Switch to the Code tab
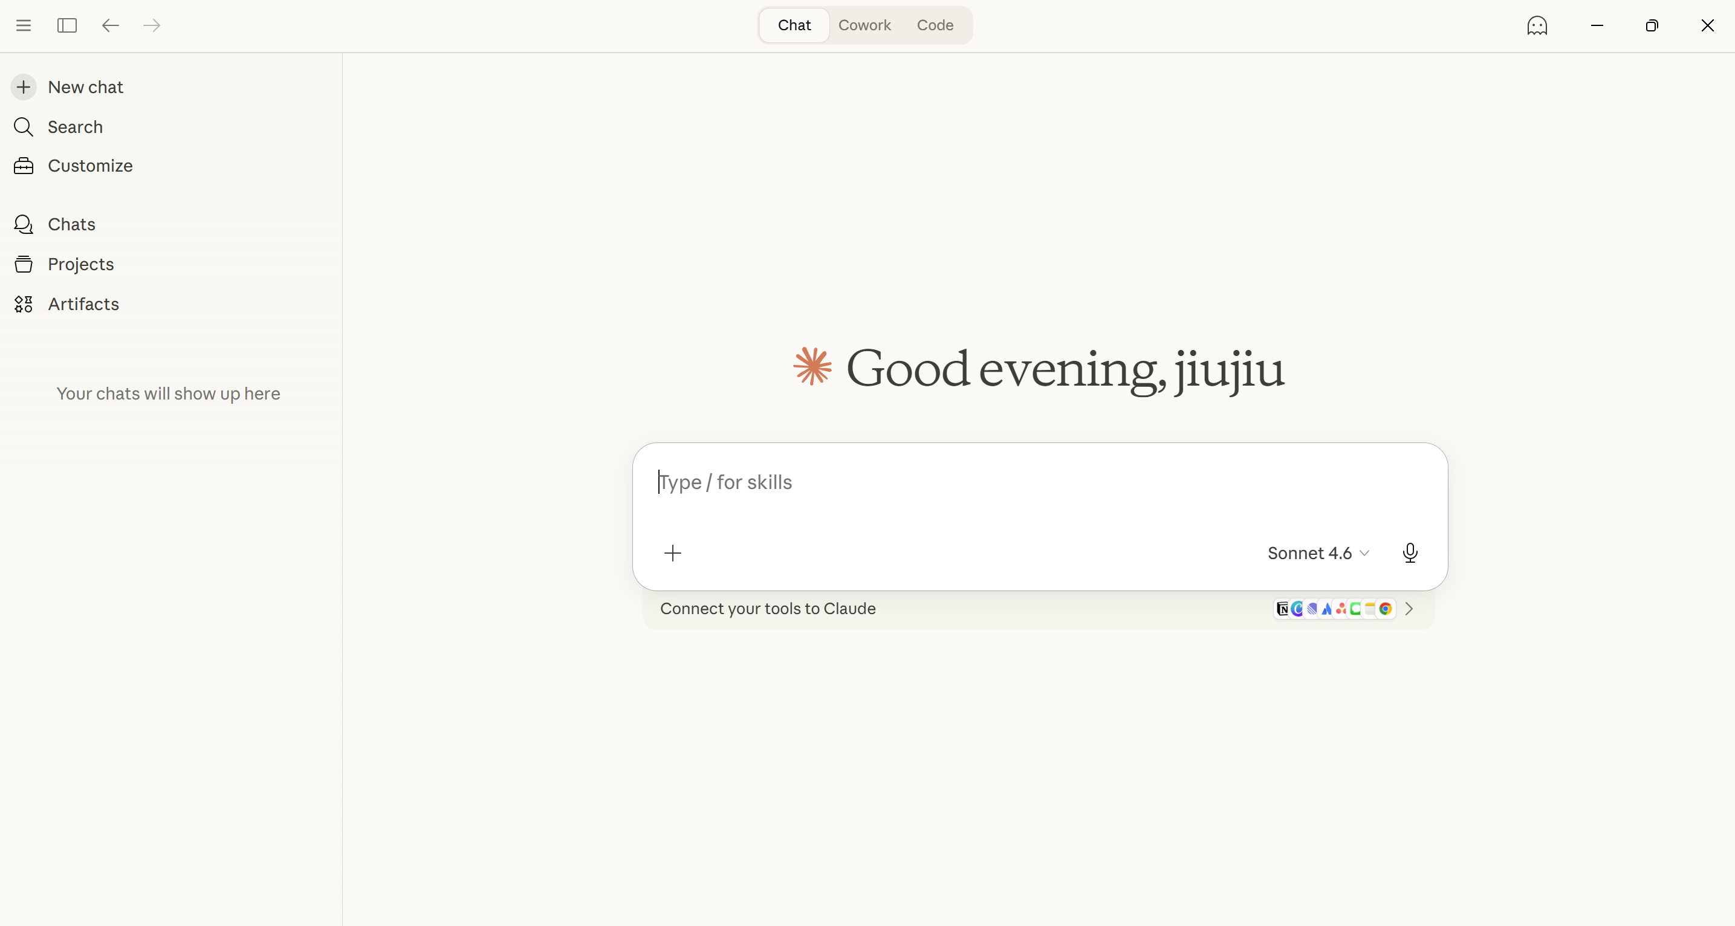Viewport: 1735px width, 926px height. click(935, 25)
